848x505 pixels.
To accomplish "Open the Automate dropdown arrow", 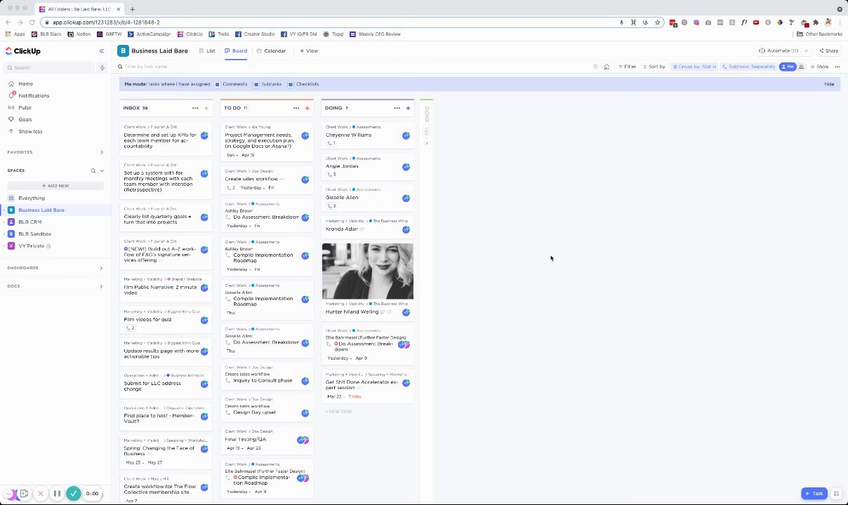I will point(805,50).
